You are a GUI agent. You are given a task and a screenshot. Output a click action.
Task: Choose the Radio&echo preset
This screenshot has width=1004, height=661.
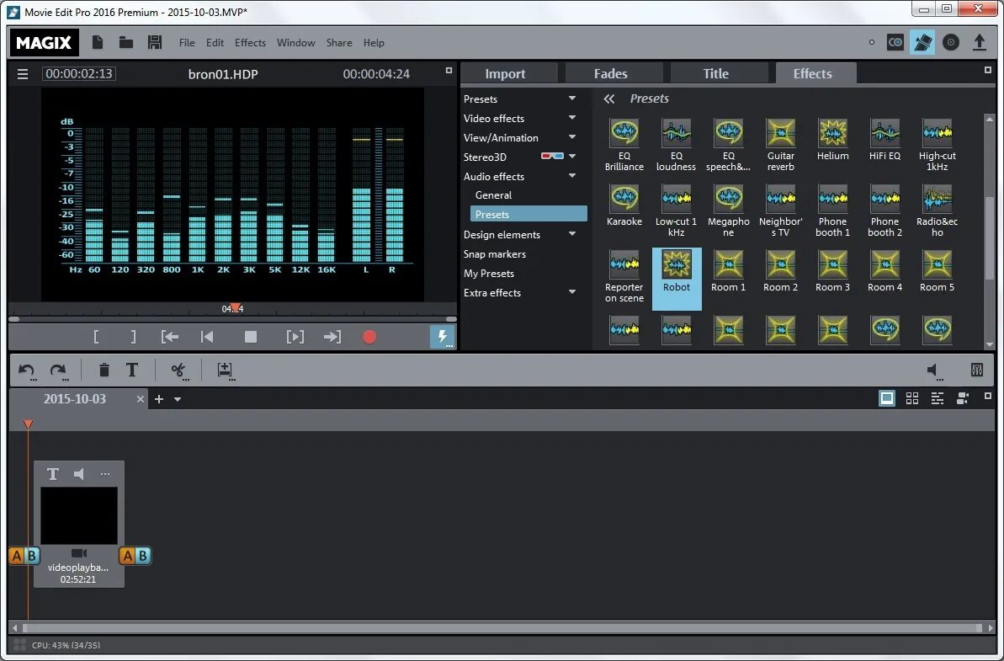[937, 211]
